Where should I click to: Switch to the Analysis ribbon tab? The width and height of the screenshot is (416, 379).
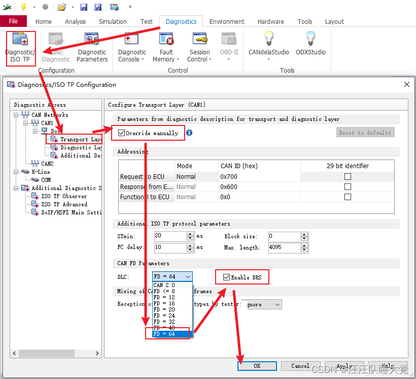tap(76, 21)
